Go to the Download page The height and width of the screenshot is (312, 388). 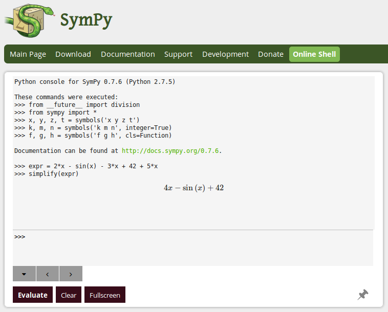click(73, 54)
